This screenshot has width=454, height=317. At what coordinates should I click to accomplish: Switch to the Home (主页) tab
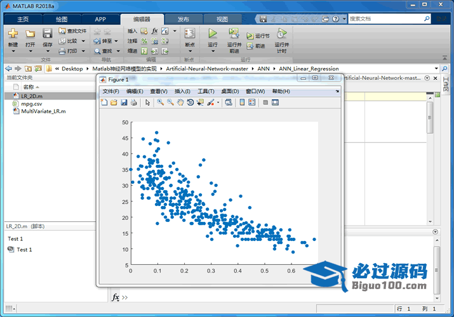[23, 20]
